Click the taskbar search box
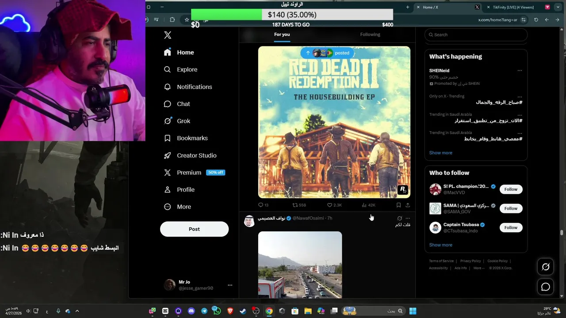Viewport: 566px width, 318px height. (373, 311)
